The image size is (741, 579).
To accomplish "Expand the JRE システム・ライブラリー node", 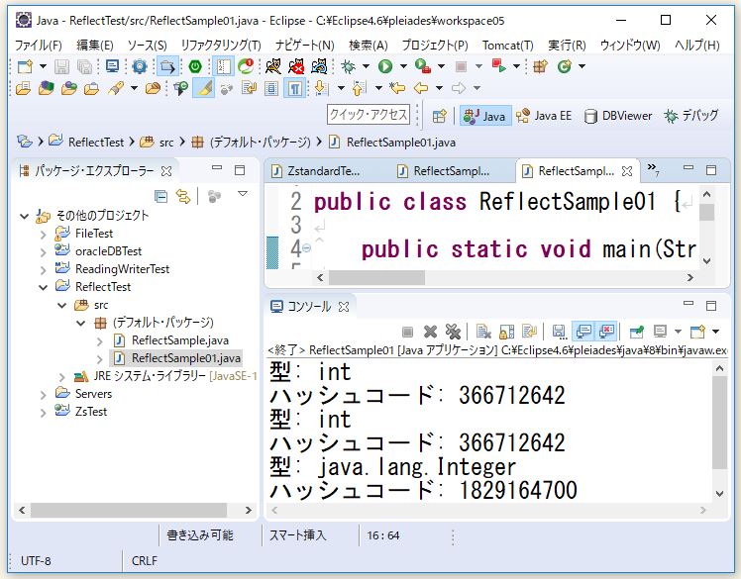I will (61, 377).
